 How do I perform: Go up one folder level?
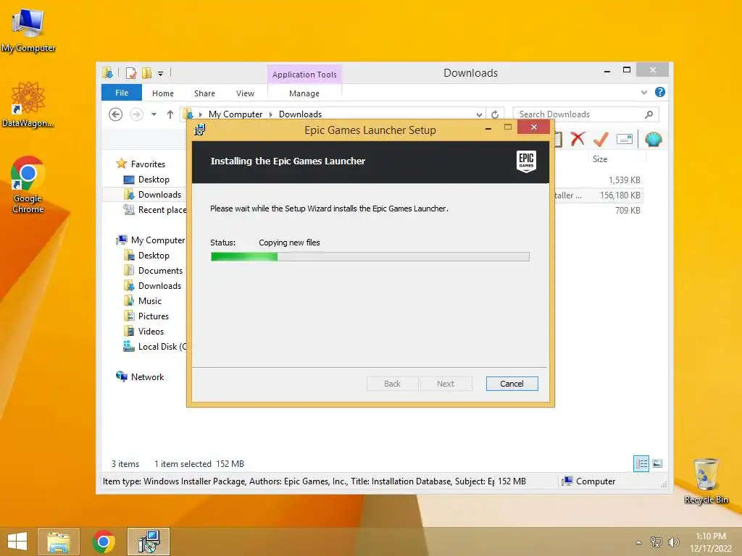coord(170,114)
